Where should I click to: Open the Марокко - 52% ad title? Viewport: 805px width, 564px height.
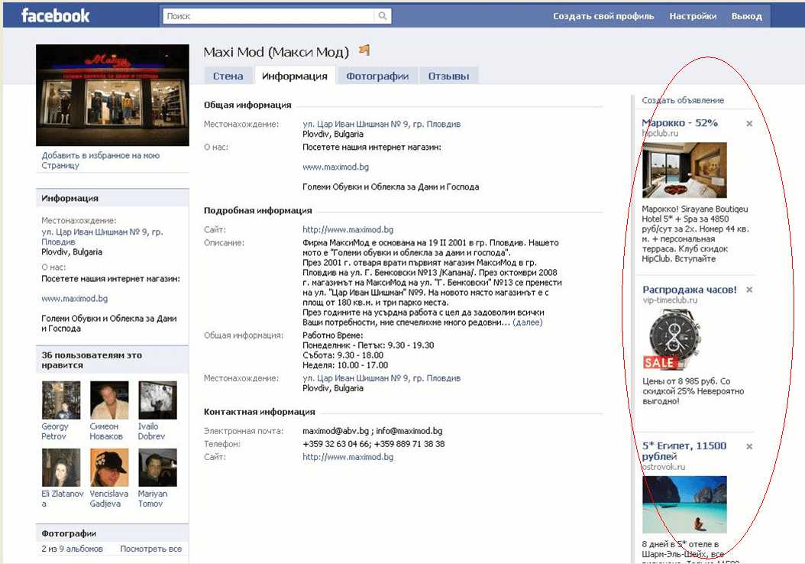680,123
